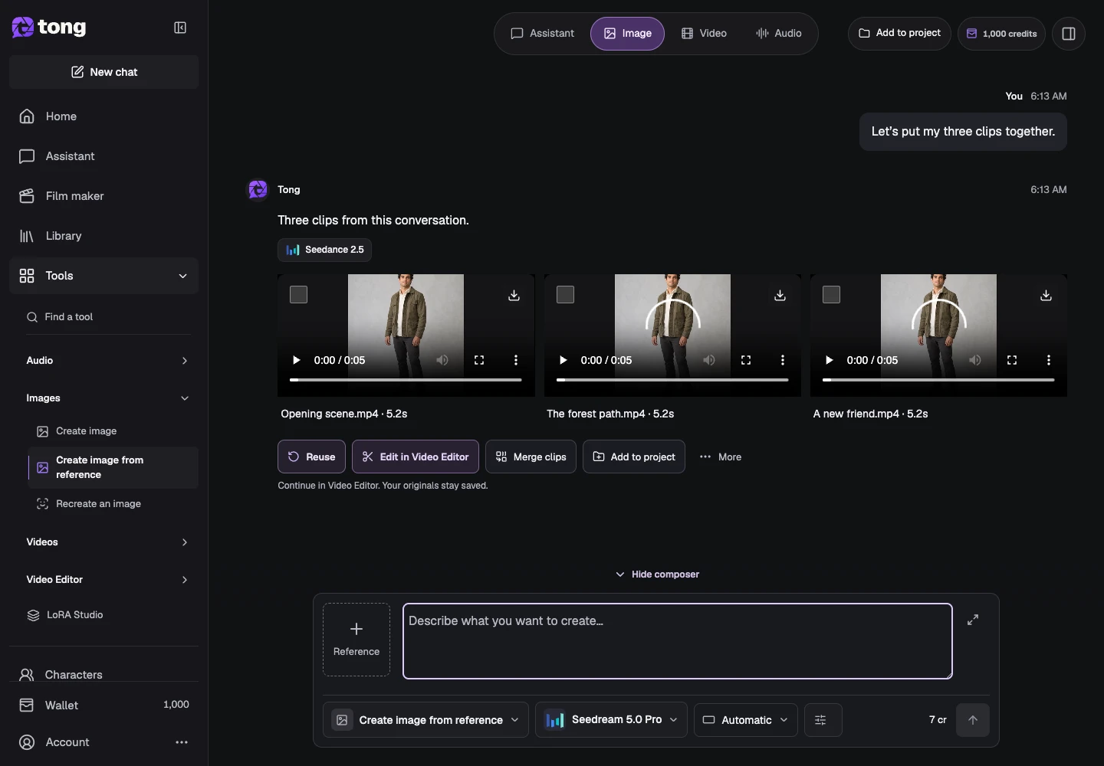This screenshot has width=1104, height=766.
Task: Click the Merge clips button
Action: click(531, 457)
